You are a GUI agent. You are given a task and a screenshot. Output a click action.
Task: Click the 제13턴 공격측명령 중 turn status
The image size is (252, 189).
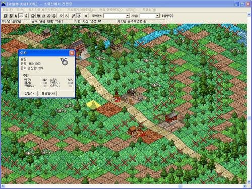pyautogui.click(x=132, y=21)
